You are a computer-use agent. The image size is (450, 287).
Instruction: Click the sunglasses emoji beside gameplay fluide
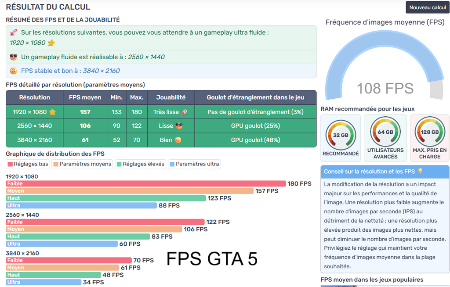point(14,57)
